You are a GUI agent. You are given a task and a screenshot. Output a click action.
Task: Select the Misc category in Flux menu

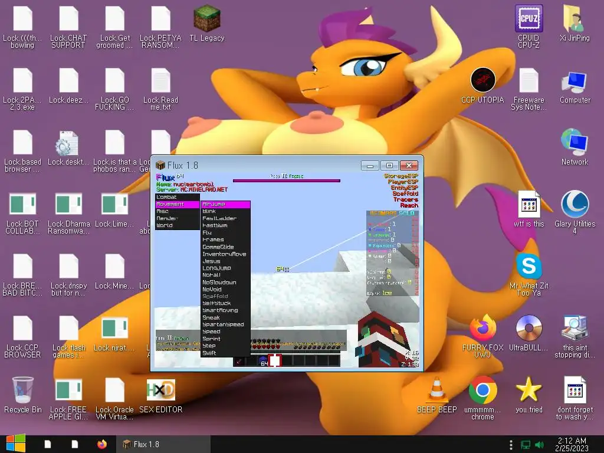(x=177, y=211)
